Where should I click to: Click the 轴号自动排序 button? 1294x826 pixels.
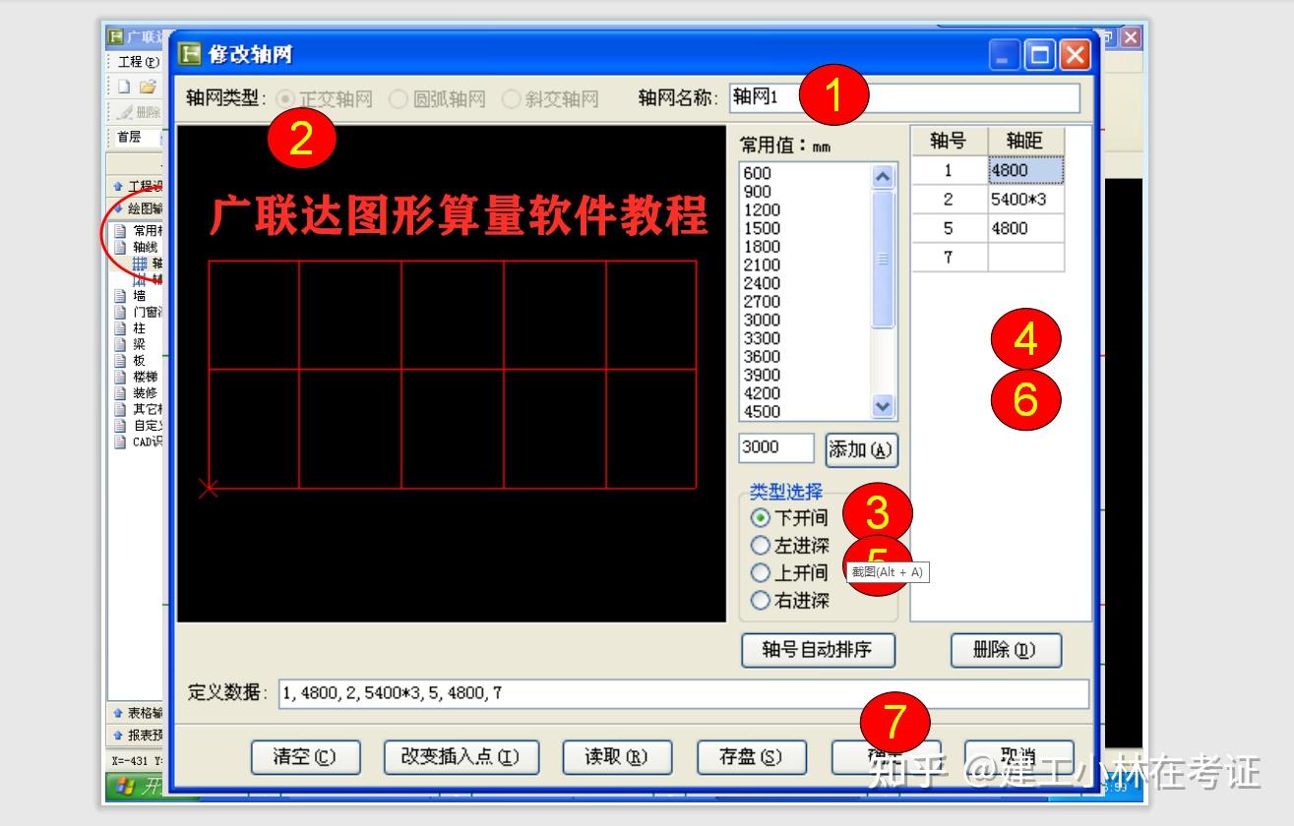(817, 650)
